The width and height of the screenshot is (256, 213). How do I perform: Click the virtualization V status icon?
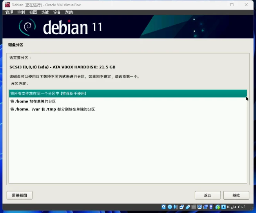click(211, 207)
